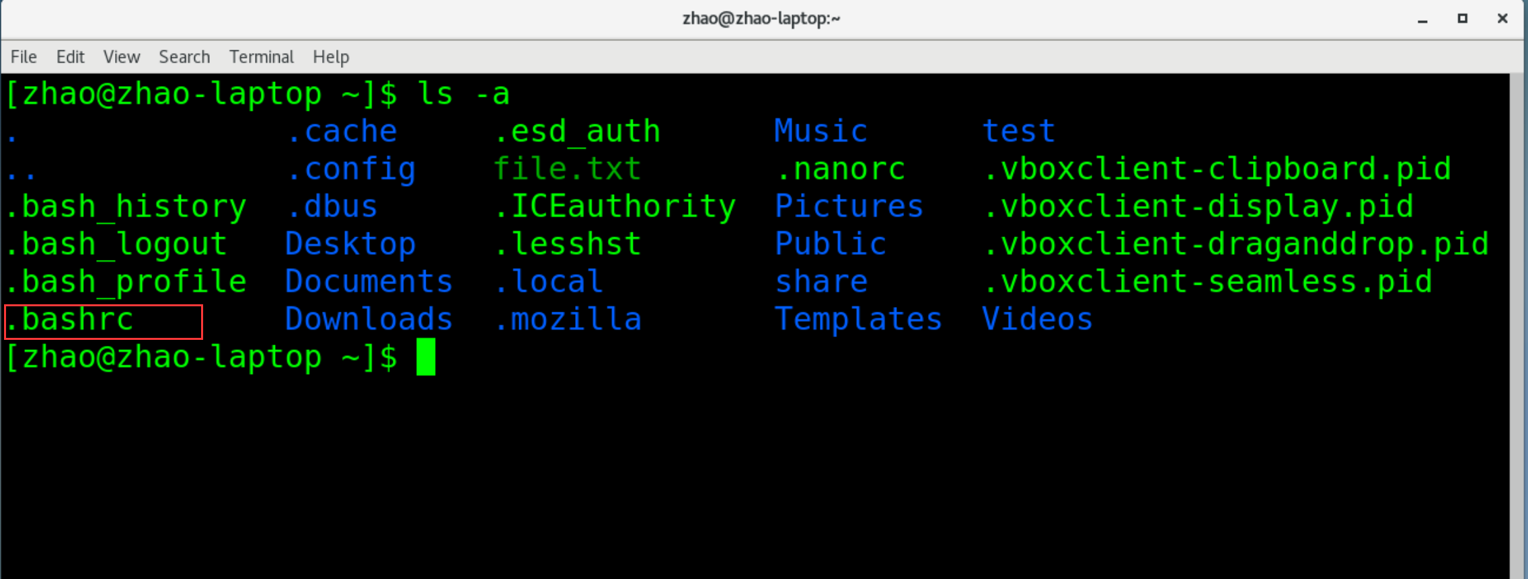Screen dimensions: 1528x579
Task: Click the .bash_history entry
Action: coord(126,206)
